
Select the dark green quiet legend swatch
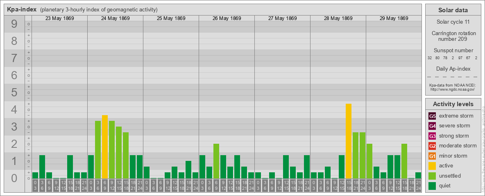pyautogui.click(x=432, y=185)
